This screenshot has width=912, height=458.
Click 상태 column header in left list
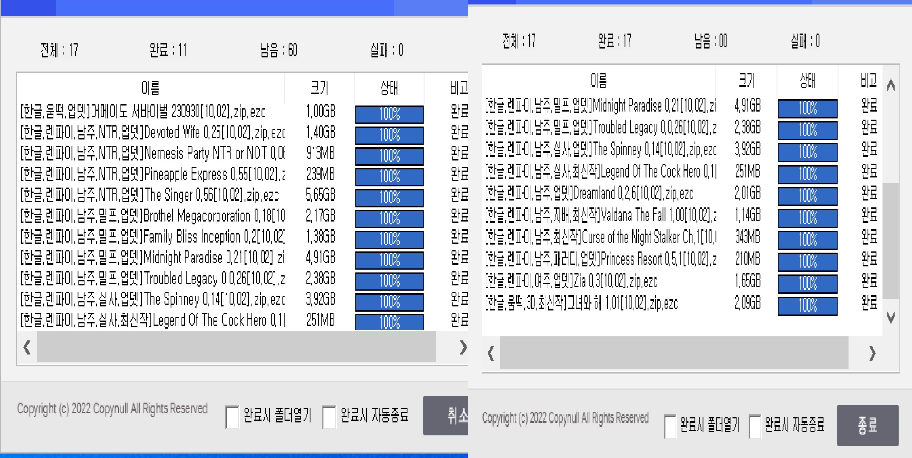pyautogui.click(x=389, y=88)
